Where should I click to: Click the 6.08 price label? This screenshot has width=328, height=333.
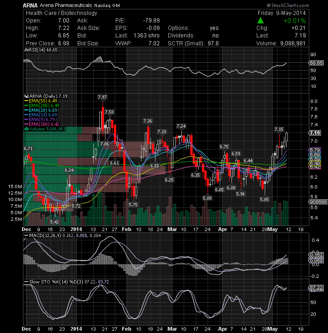[231, 188]
